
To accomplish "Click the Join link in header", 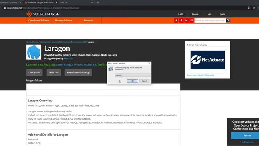I will pyautogui.click(x=209, y=14).
